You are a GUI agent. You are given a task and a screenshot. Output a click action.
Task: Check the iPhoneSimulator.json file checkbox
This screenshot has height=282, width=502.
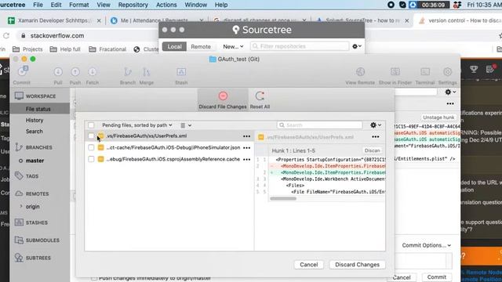[91, 147]
